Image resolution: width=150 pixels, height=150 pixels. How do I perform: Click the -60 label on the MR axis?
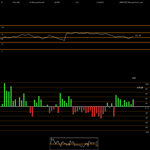tap(146, 123)
